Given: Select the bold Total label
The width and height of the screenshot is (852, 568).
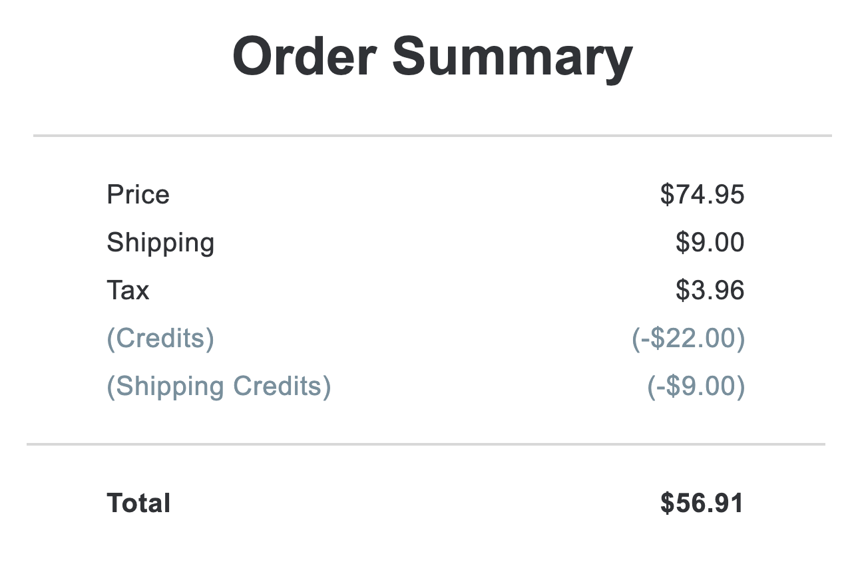Looking at the screenshot, I should pyautogui.click(x=138, y=503).
